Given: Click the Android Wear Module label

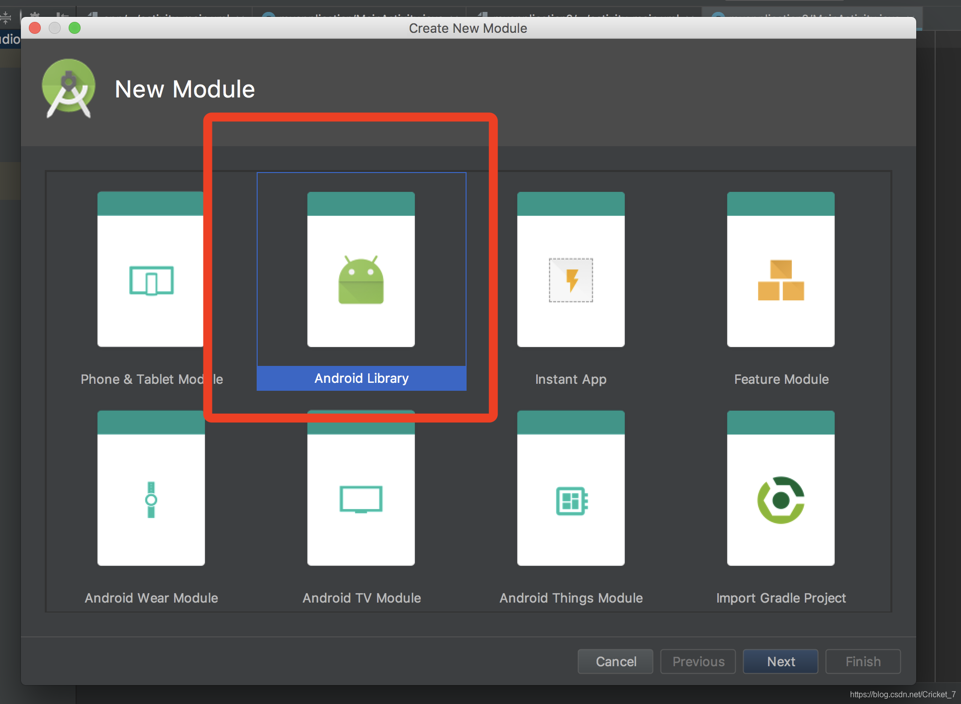Looking at the screenshot, I should [x=151, y=598].
